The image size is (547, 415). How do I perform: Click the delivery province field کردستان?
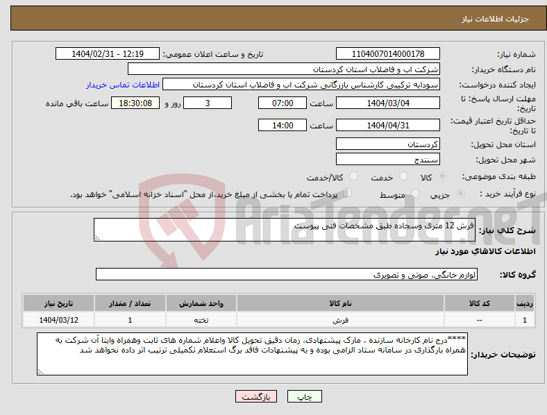tap(387, 144)
